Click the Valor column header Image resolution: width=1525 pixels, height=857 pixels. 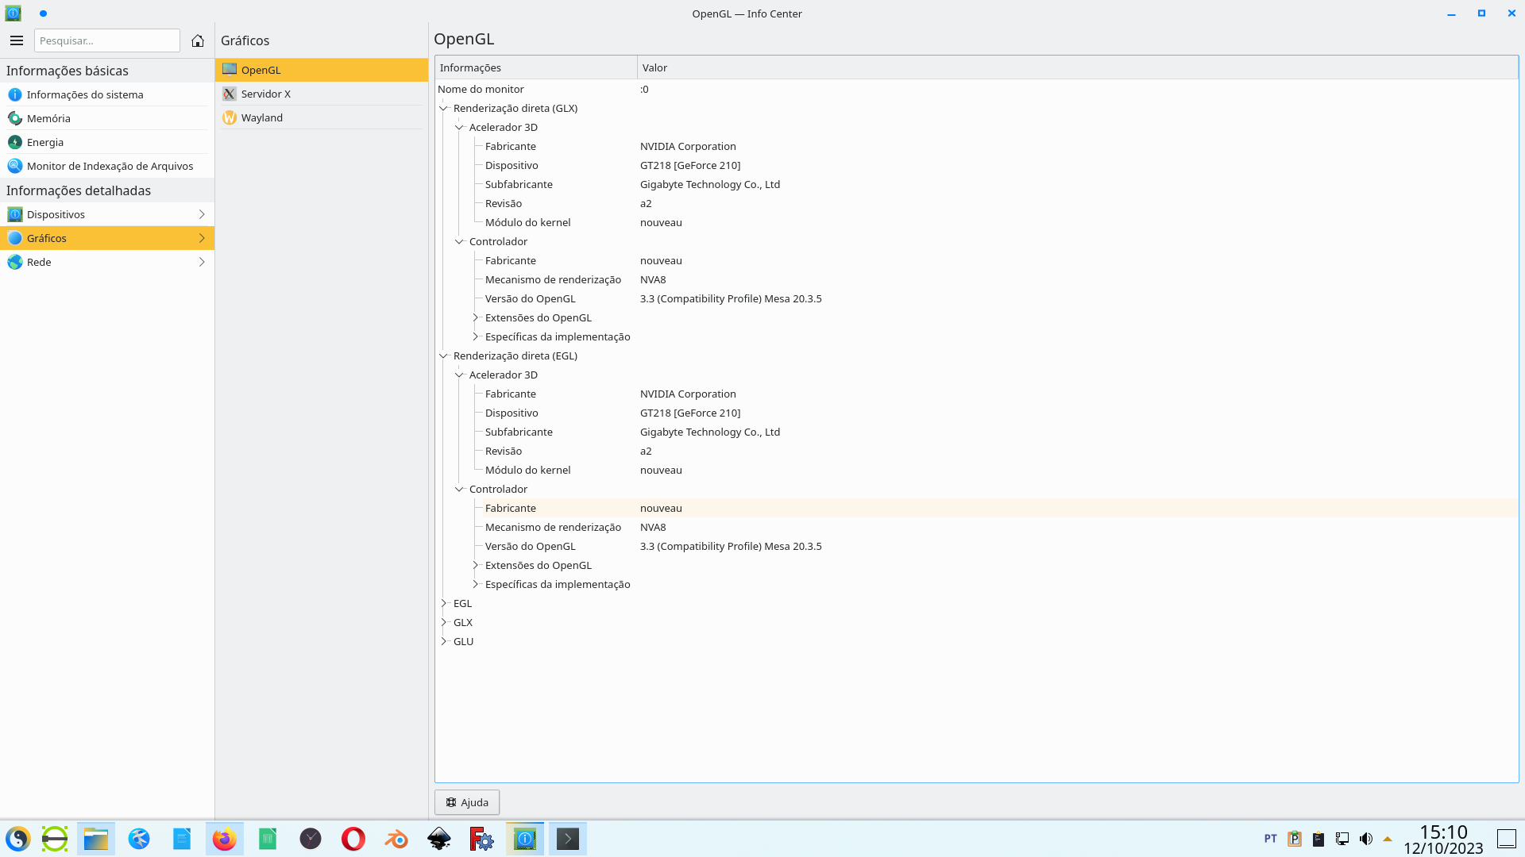click(1078, 67)
